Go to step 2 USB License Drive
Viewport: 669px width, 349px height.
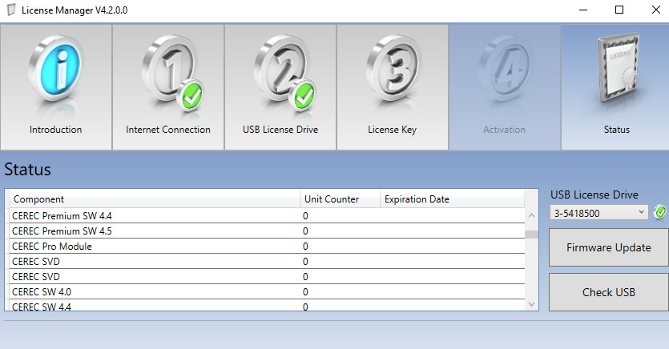280,87
